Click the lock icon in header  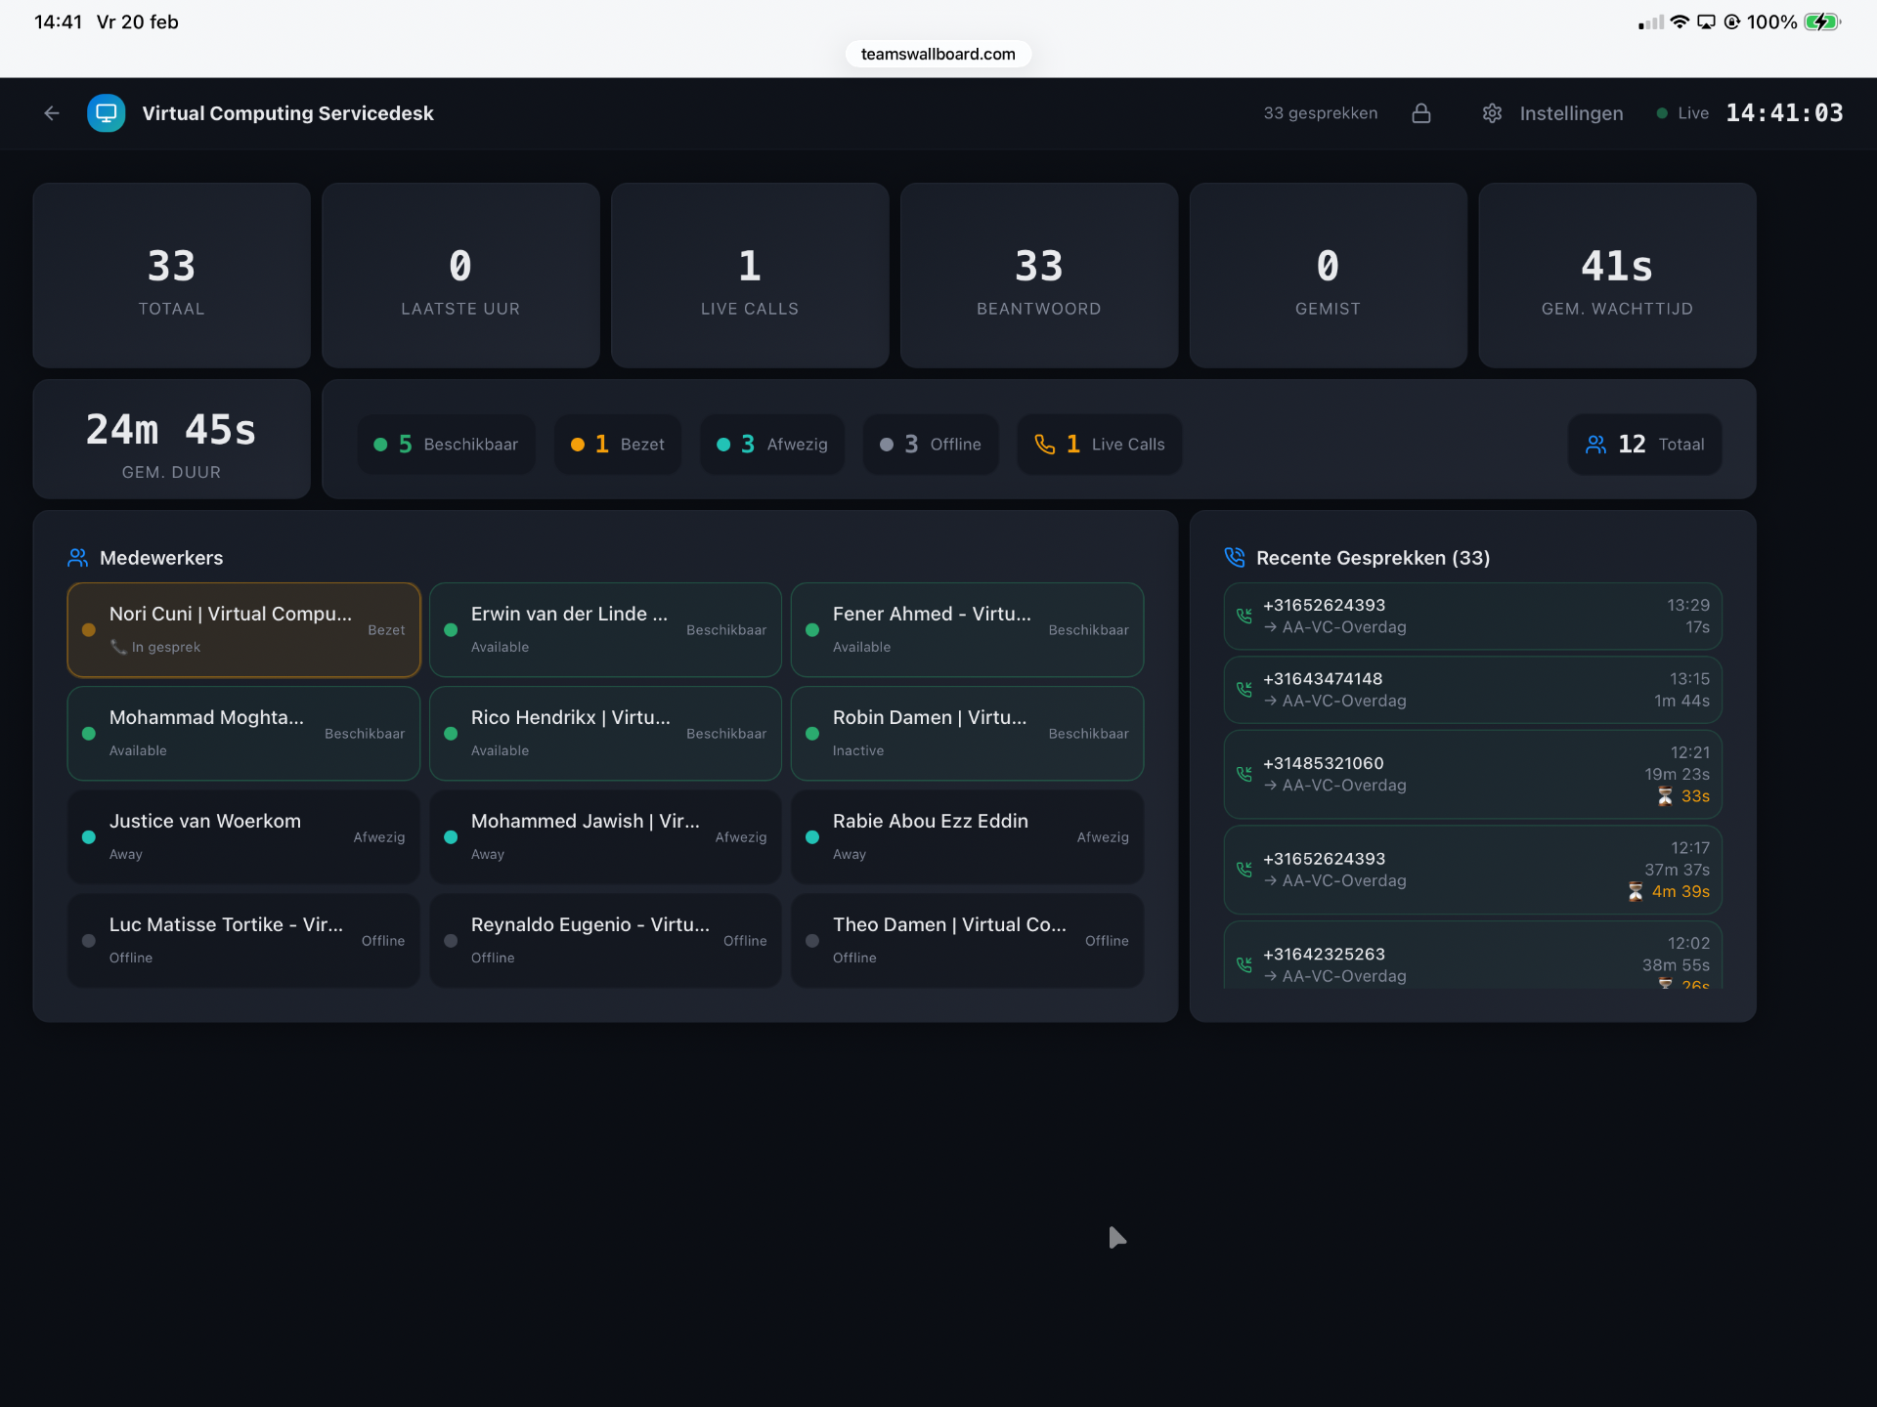click(x=1421, y=113)
